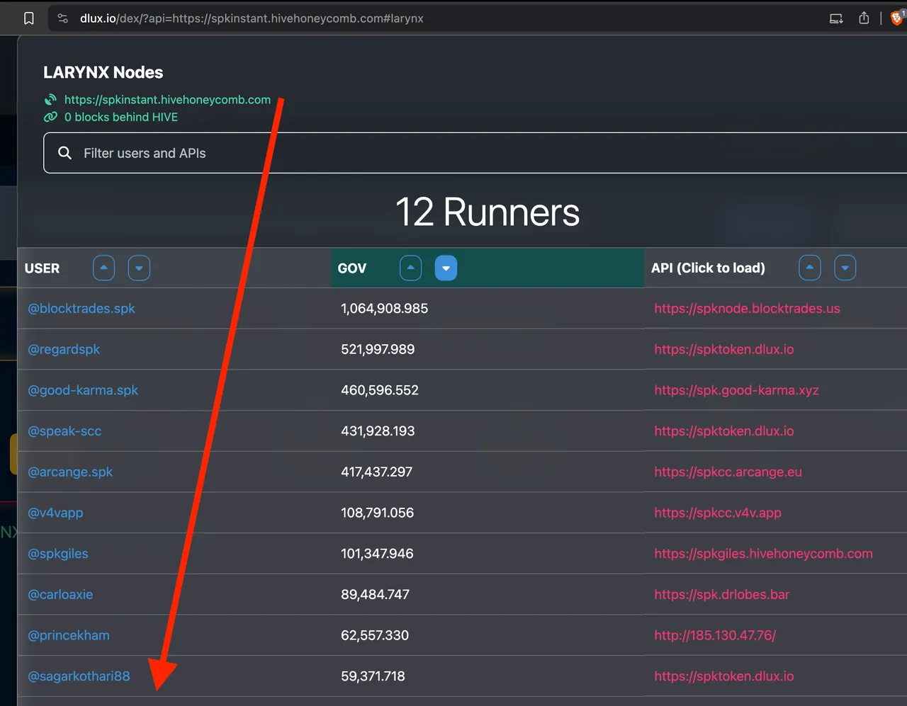907x706 pixels.
Task: Load the https://spk.good-karma.xyz API
Action: pyautogui.click(x=736, y=390)
